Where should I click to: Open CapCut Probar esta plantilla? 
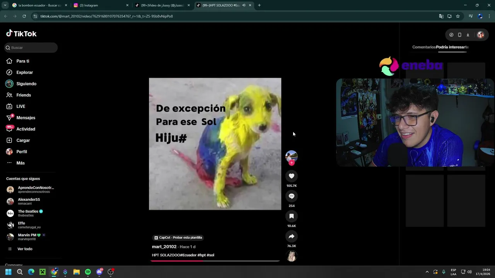click(x=178, y=237)
